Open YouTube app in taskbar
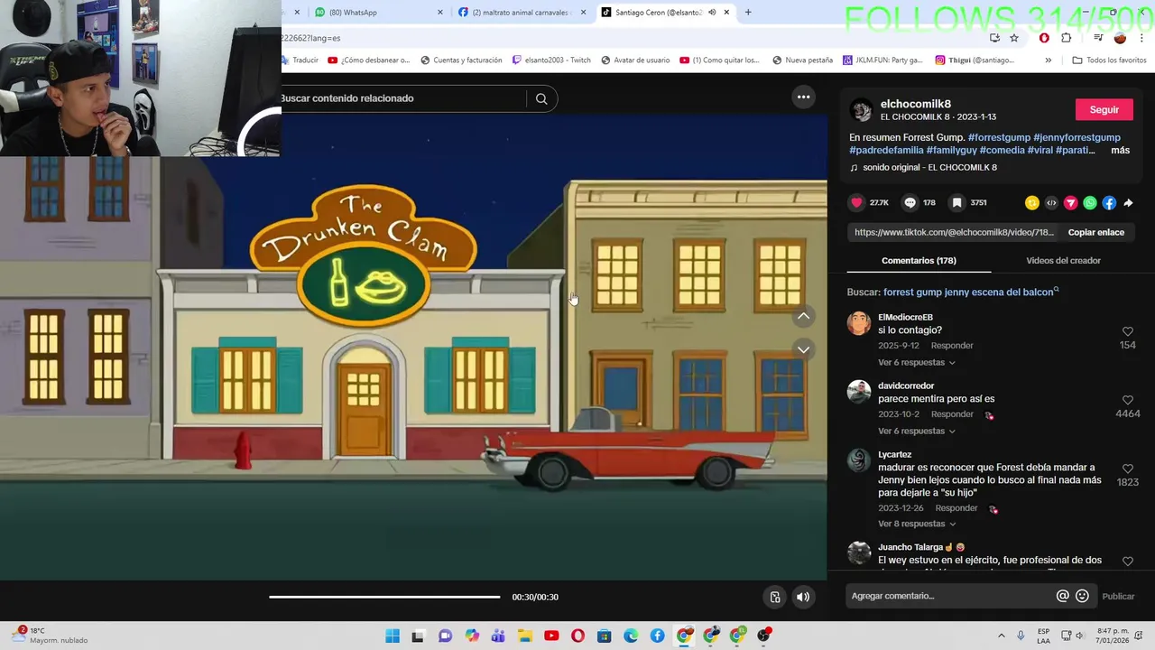 [551, 636]
